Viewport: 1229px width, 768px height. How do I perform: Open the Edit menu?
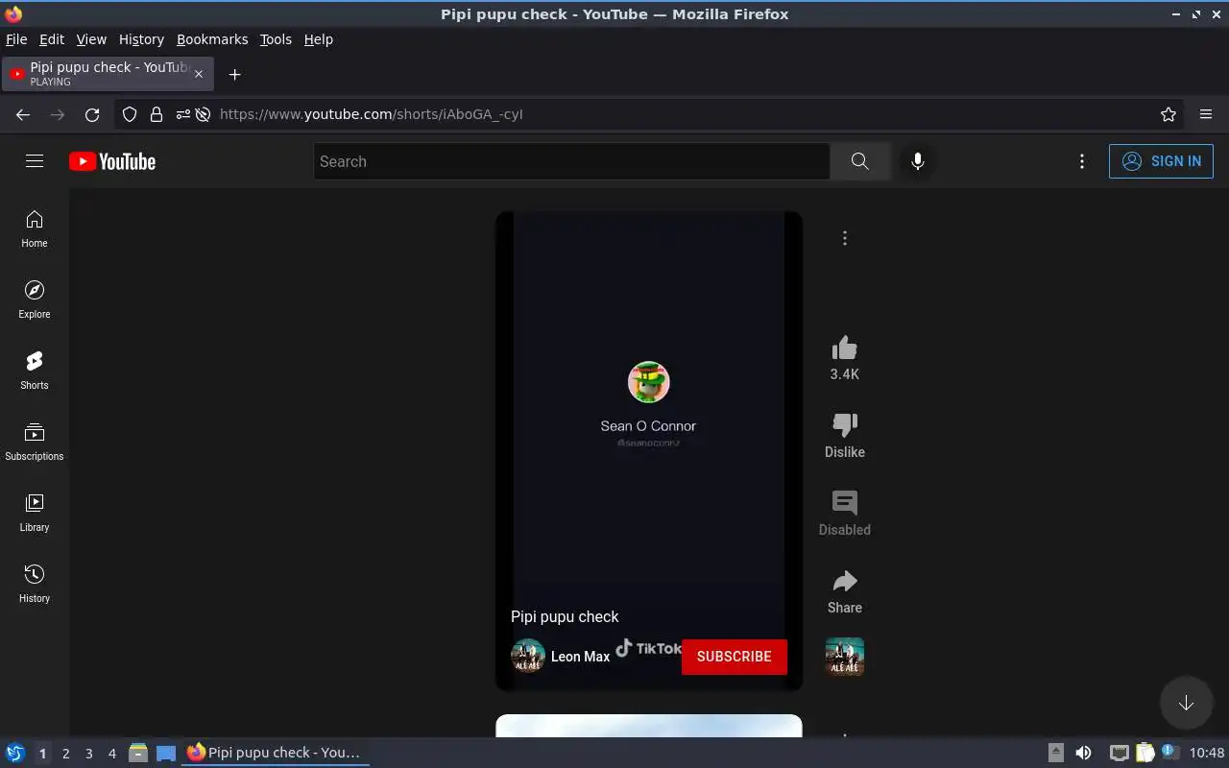[x=52, y=39]
